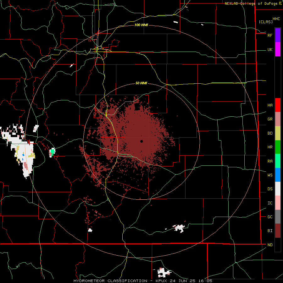Click the RA legend label
Viewport: 283px width, 283px height.
tap(270, 161)
